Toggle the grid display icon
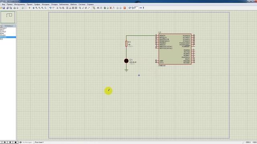The width and height of the screenshot is (257, 144). pyautogui.click(x=26, y=8)
